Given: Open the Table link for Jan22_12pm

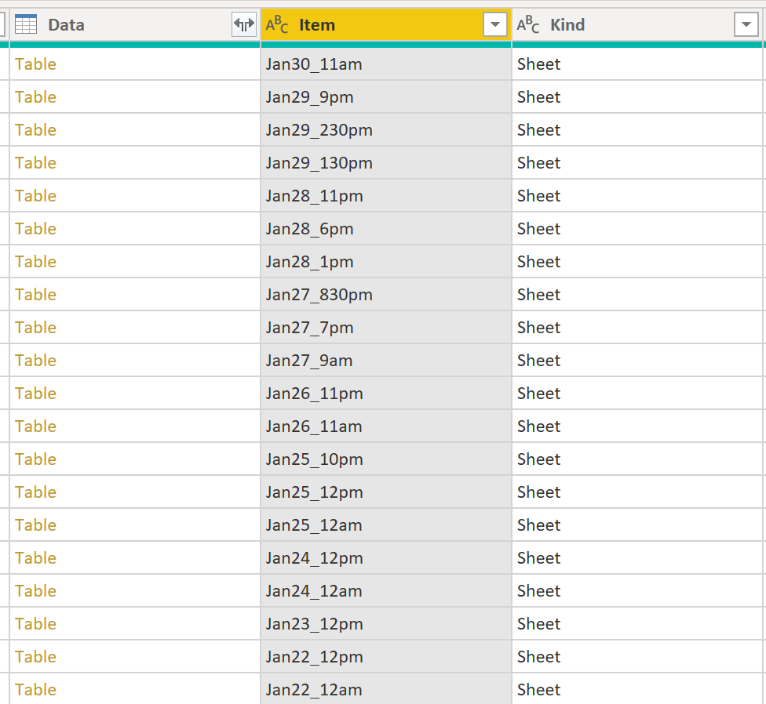Looking at the screenshot, I should (x=35, y=657).
